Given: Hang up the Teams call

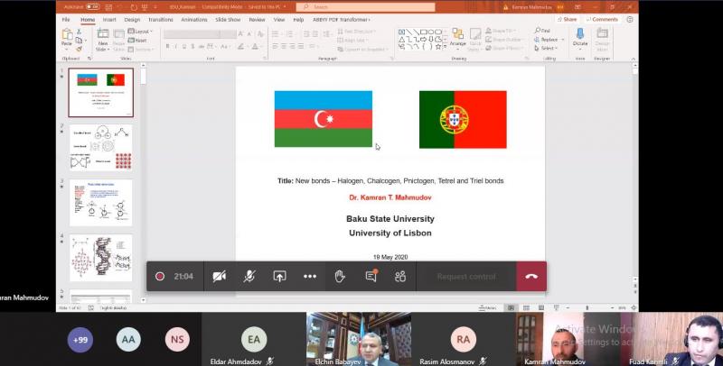Looking at the screenshot, I should pos(531,277).
